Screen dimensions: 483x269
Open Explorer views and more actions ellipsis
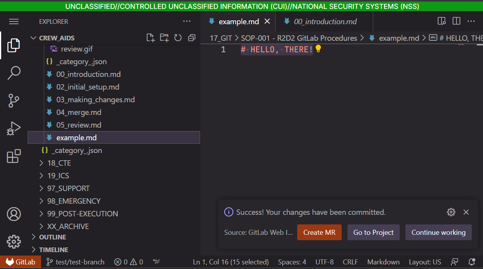[187, 22]
